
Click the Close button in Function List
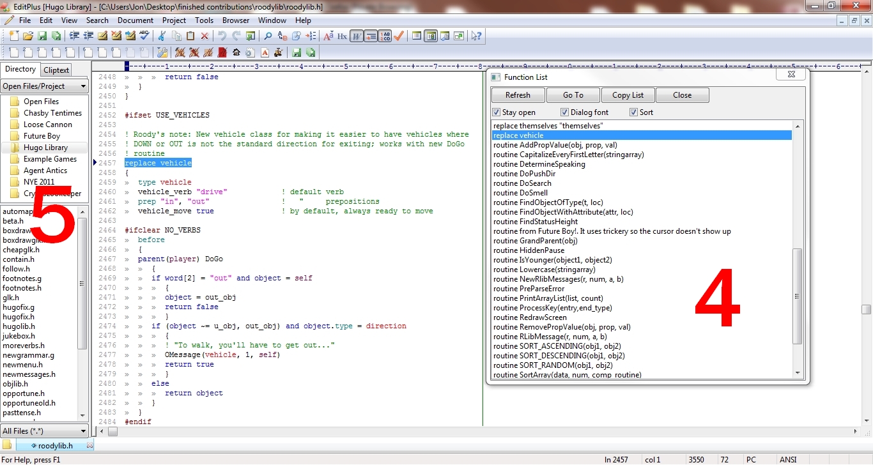click(683, 95)
